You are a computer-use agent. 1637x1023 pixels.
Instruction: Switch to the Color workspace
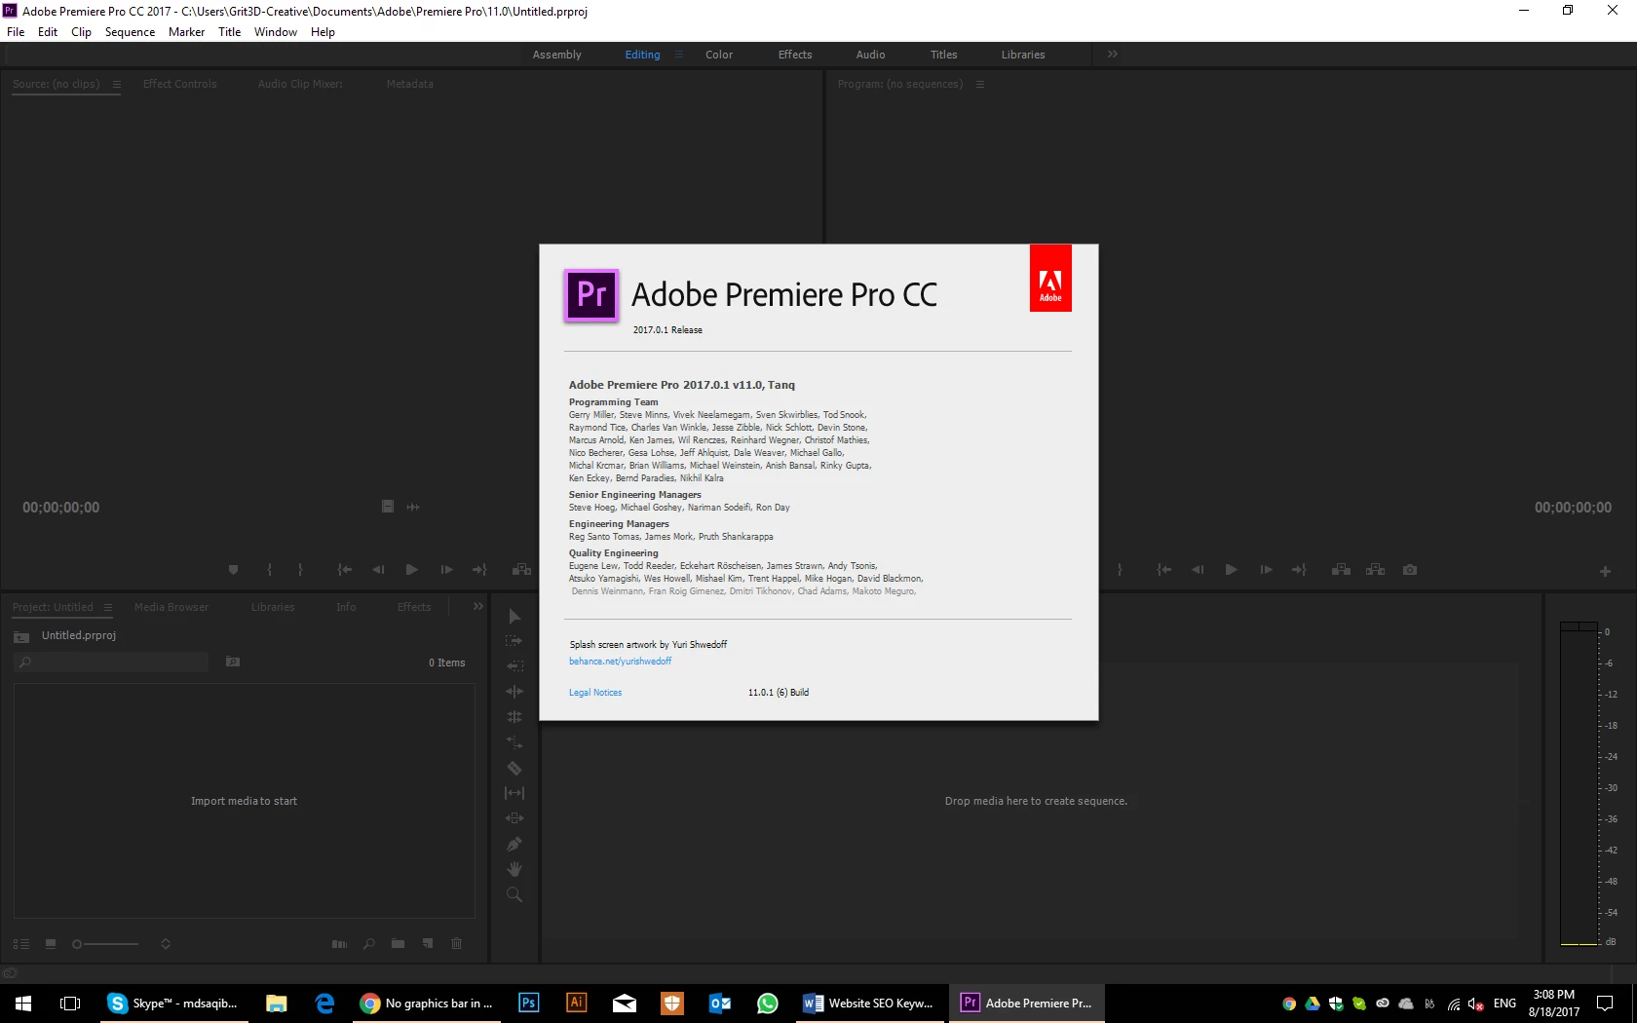(x=719, y=55)
